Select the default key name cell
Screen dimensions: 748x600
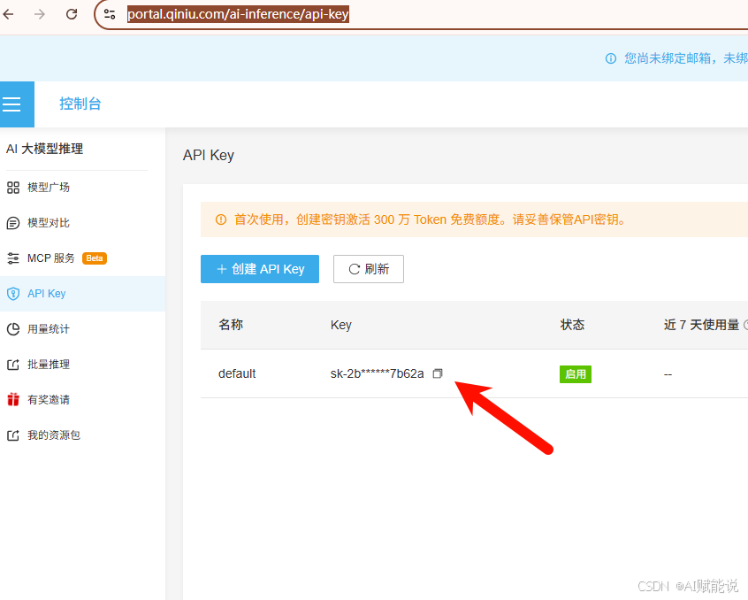click(x=237, y=373)
